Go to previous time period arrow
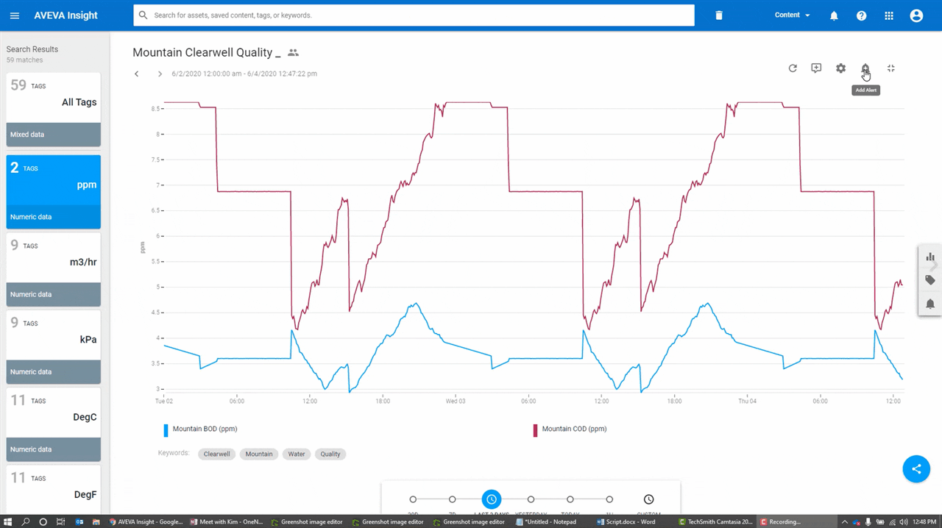Image resolution: width=942 pixels, height=528 pixels. point(137,74)
